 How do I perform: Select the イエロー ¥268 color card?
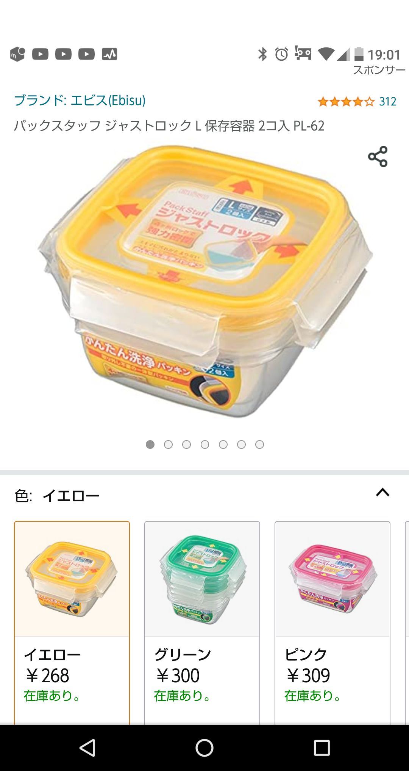click(x=72, y=623)
